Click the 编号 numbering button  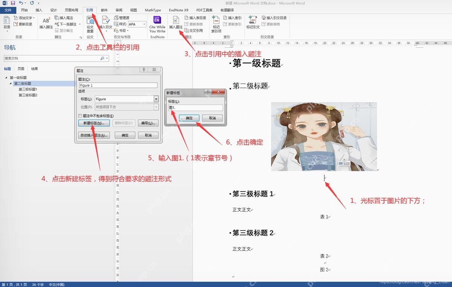[x=148, y=123]
